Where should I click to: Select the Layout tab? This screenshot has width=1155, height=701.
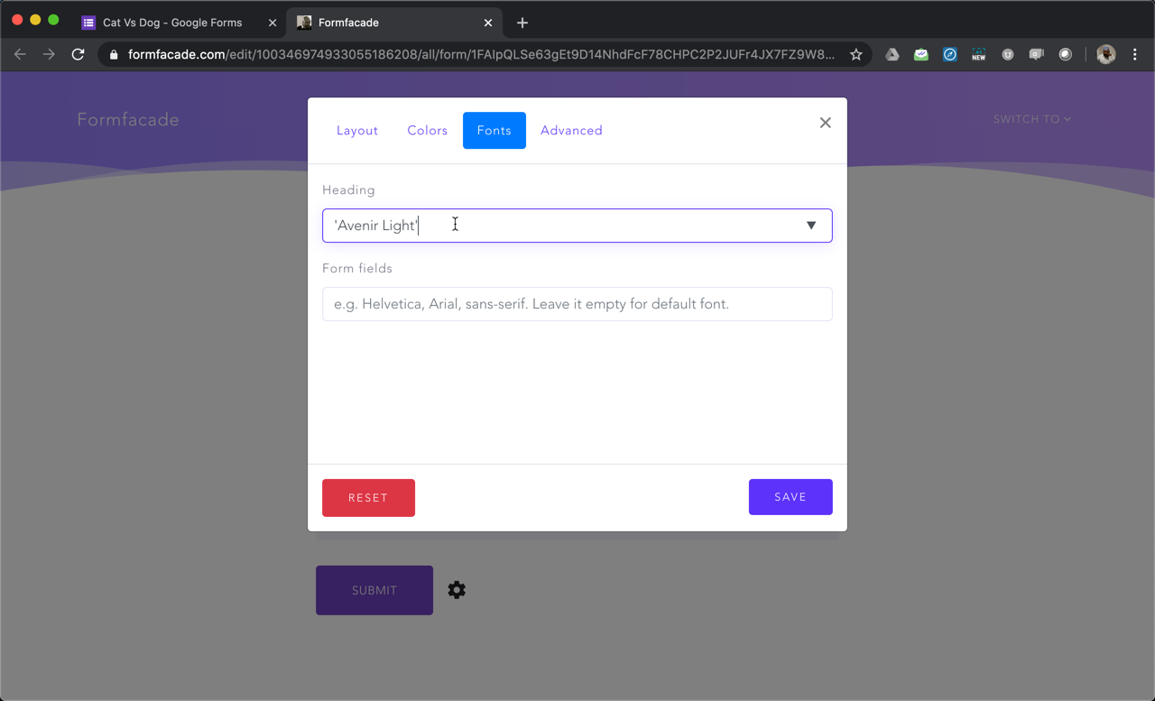tap(357, 130)
